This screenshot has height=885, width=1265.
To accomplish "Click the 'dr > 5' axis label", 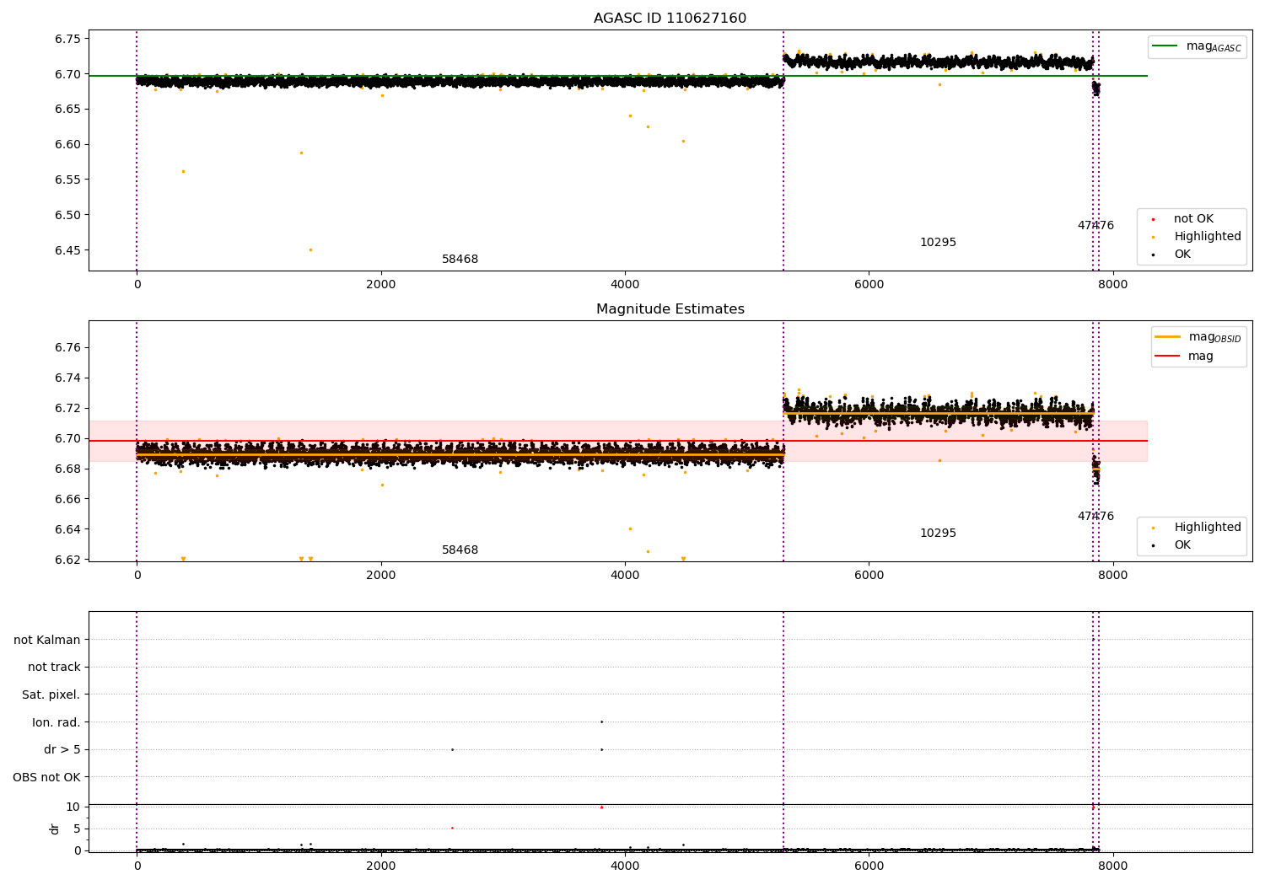I will tap(62, 750).
